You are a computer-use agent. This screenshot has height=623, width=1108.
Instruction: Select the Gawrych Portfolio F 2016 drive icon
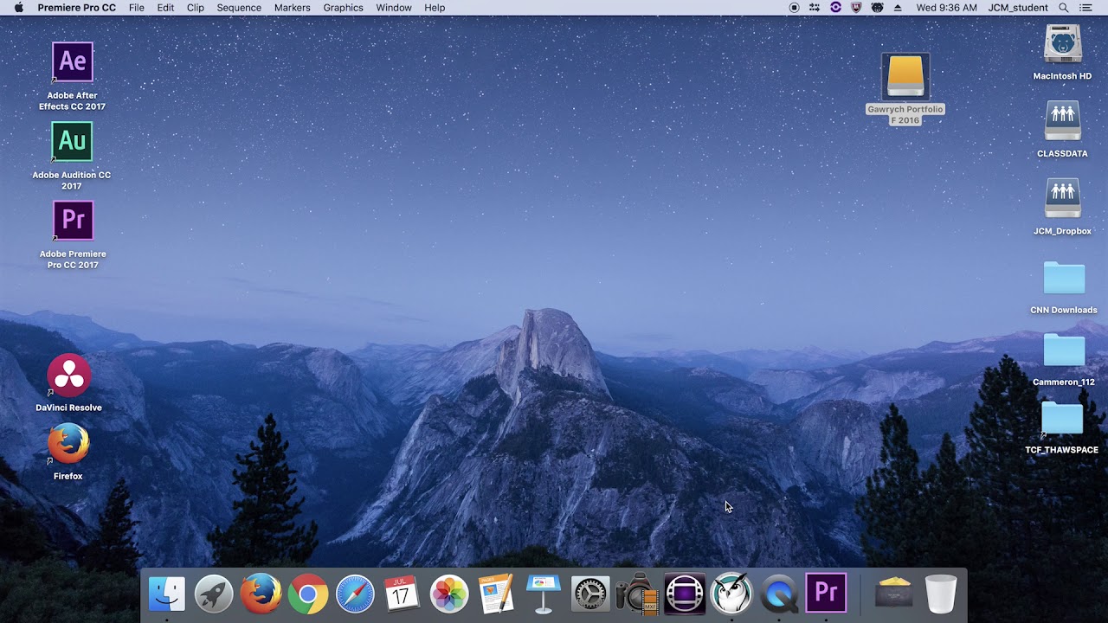pyautogui.click(x=905, y=77)
